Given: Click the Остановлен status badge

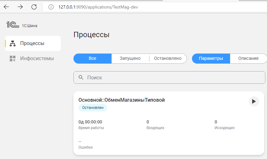Looking at the screenshot, I should pos(93,108).
